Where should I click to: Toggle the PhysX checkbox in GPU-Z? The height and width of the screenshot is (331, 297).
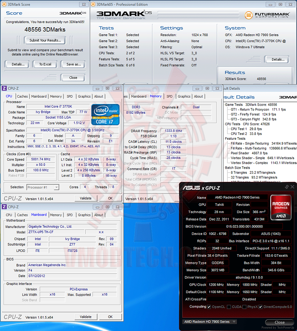[244, 307]
